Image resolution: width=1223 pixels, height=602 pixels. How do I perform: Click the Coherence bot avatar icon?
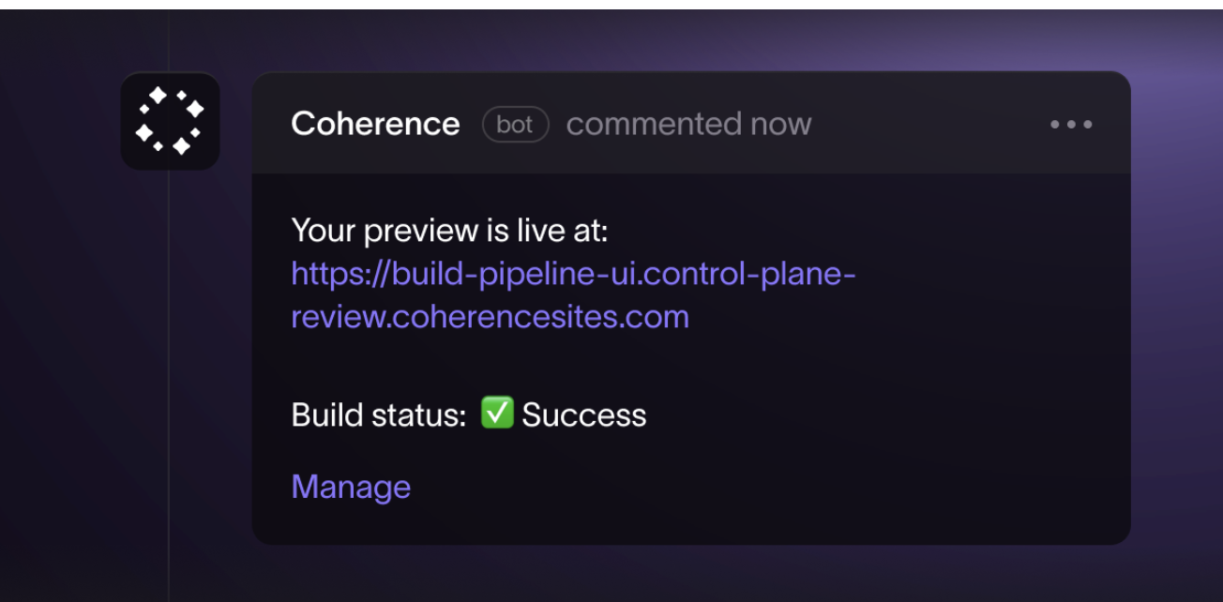[x=170, y=121]
